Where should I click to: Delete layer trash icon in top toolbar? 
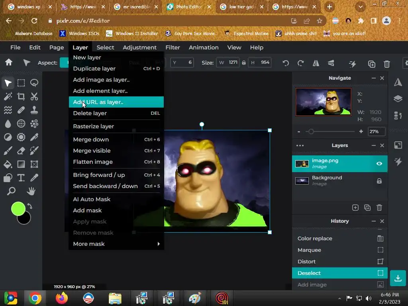(387, 64)
